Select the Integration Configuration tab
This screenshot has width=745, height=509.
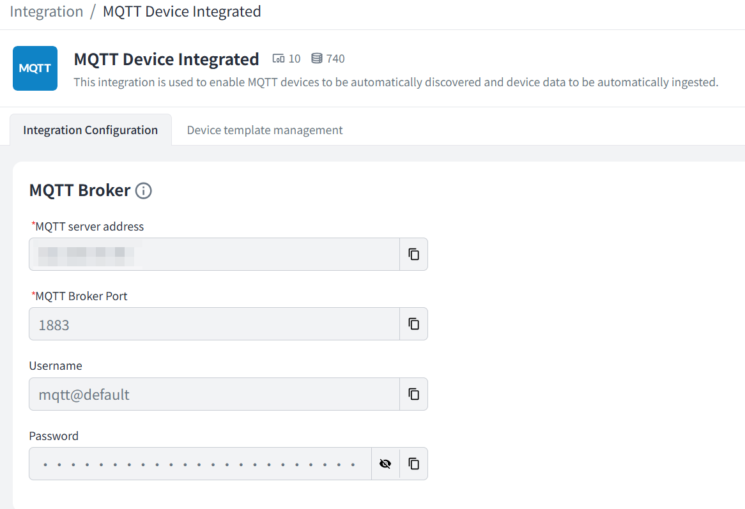90,130
